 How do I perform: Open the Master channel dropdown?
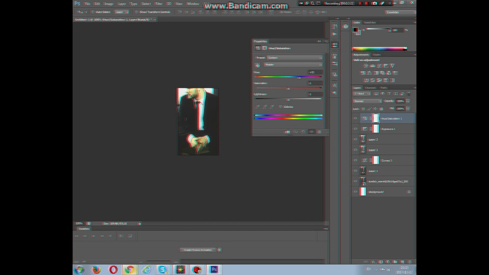coord(293,65)
